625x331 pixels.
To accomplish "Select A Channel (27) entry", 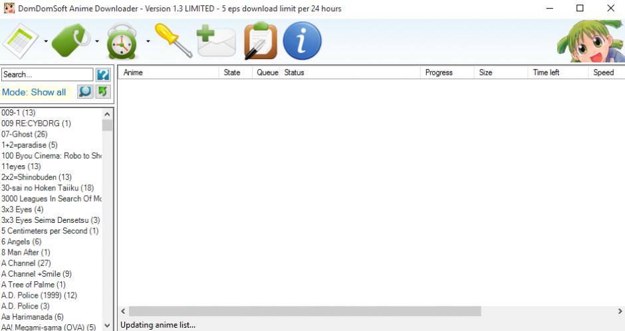I will (x=51, y=263).
